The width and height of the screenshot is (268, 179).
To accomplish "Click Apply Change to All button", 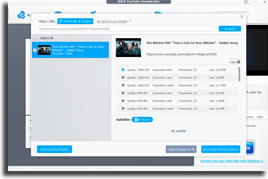I will pos(181,149).
